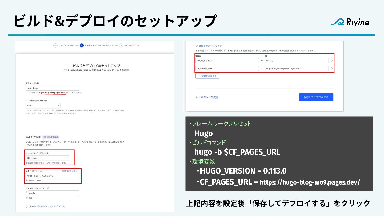The width and height of the screenshot is (384, 216).
Task: Focus the プロジェクト名 field containing hugo-blog
Action: (x=52, y=88)
